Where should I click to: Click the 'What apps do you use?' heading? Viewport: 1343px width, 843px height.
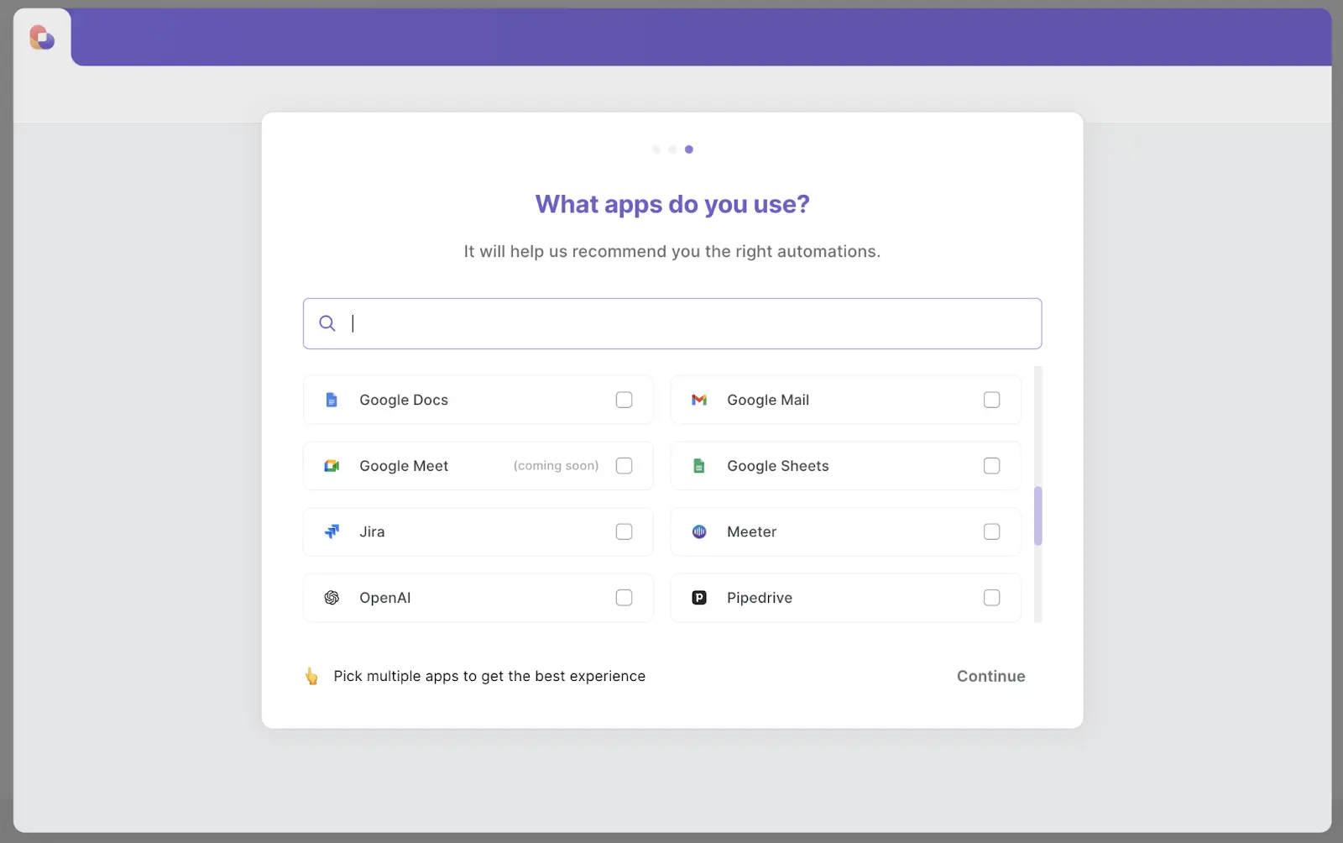672,204
